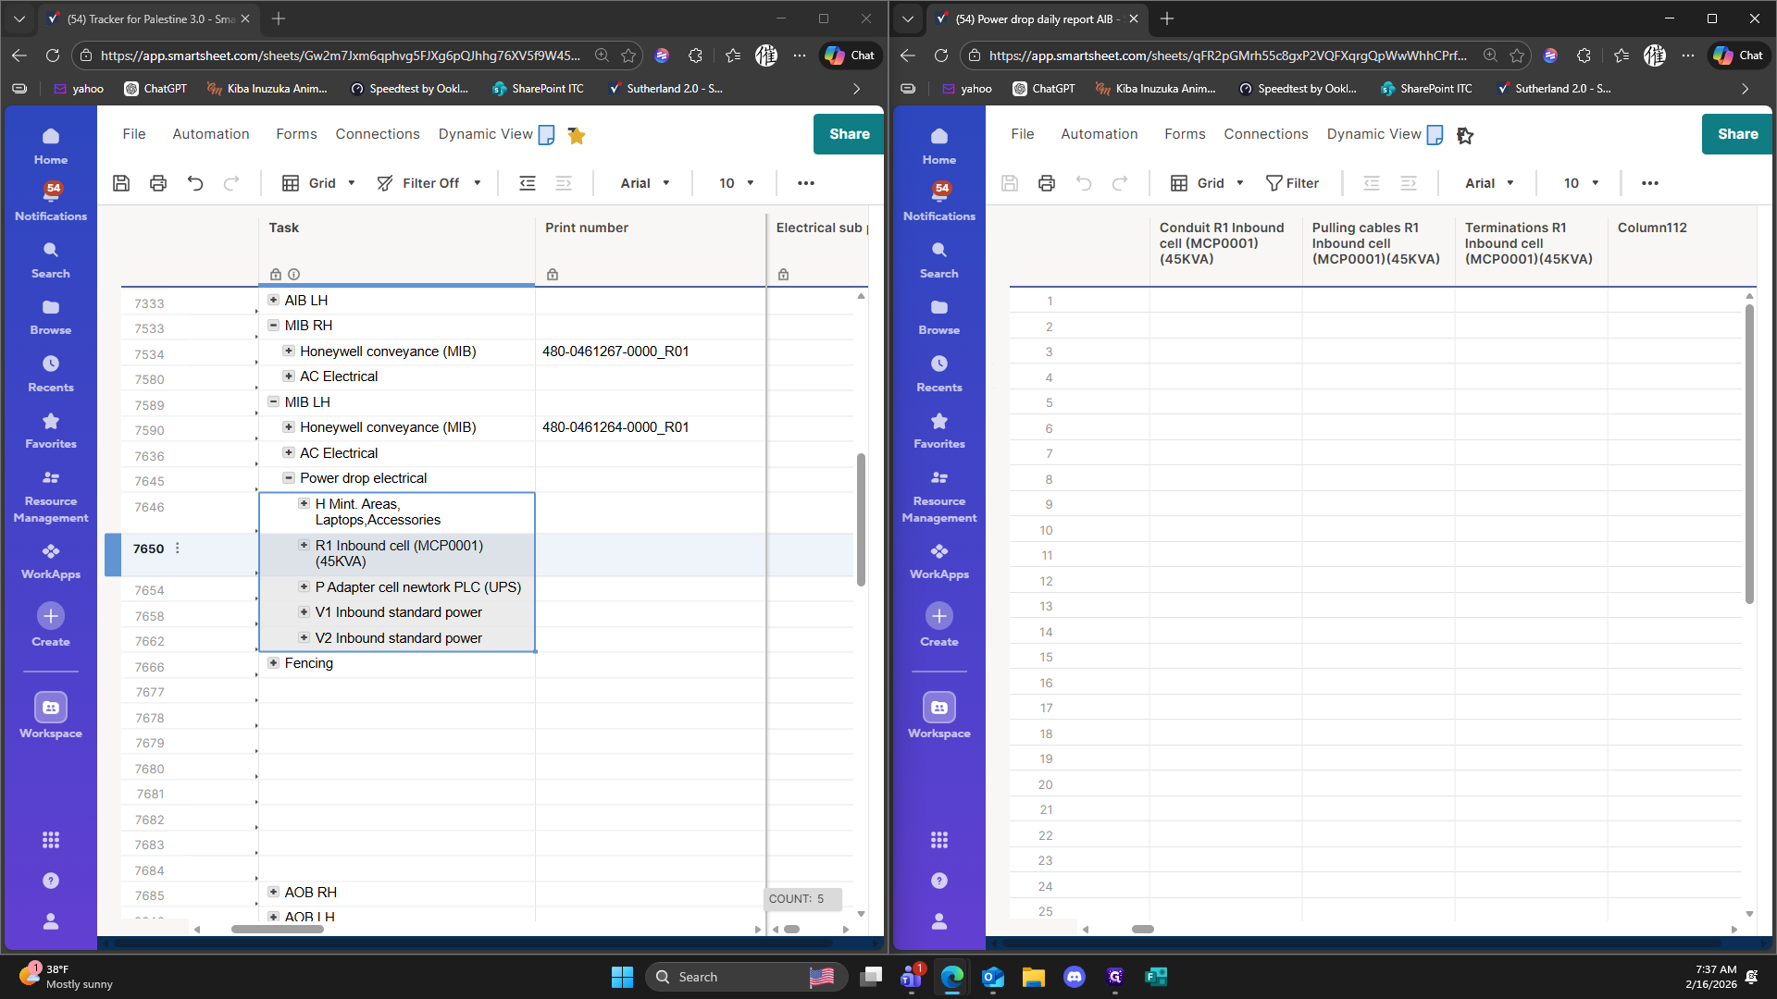Expand the AIB LH row
The width and height of the screenshot is (1777, 999).
273,300
